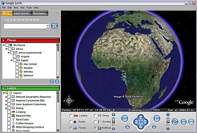
Task: Check the Roads checkbox
Action: pyautogui.click(x=71, y=122)
